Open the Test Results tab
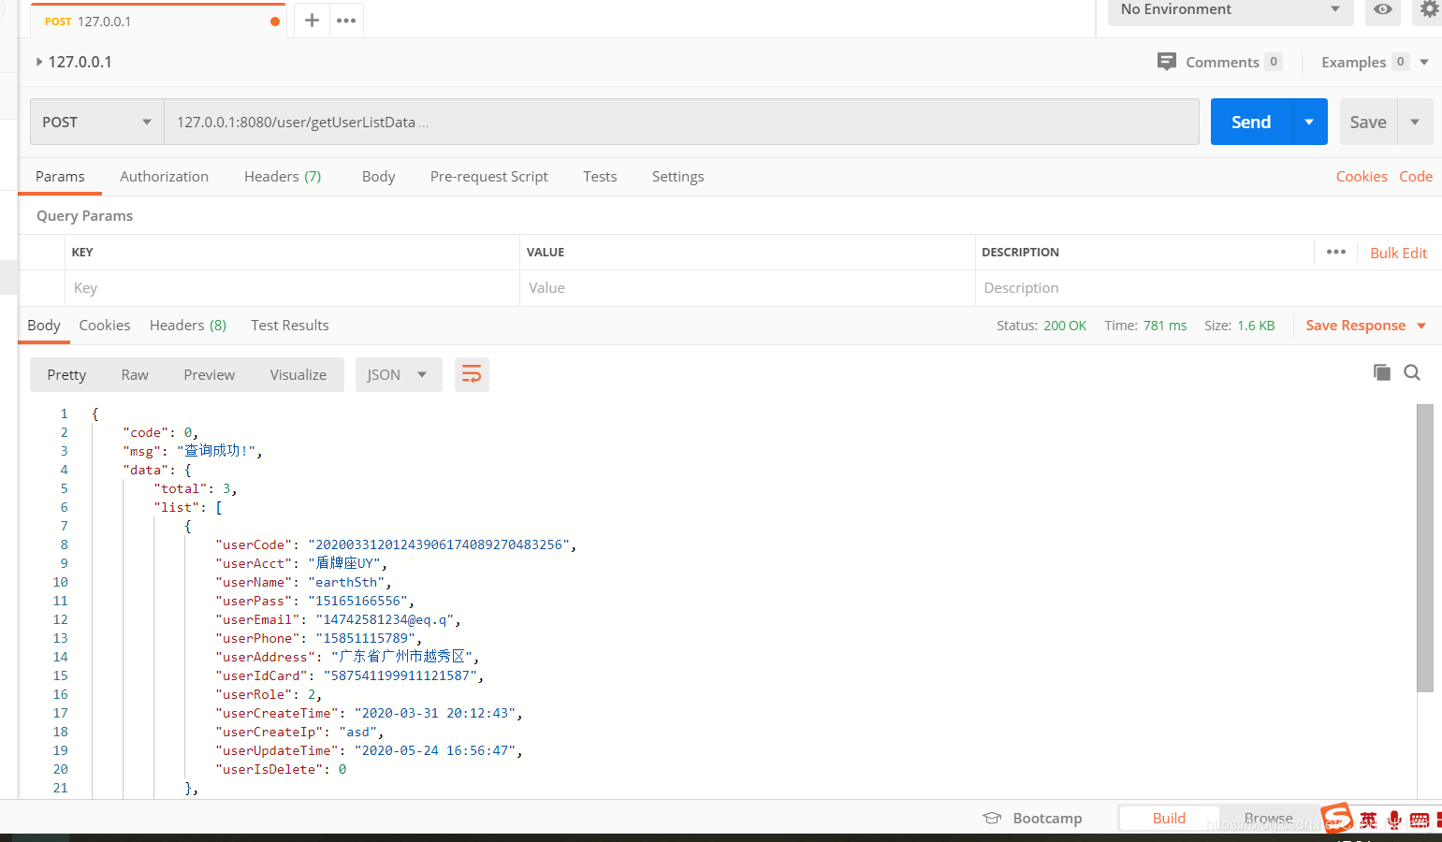Image resolution: width=1442 pixels, height=842 pixels. tap(290, 325)
